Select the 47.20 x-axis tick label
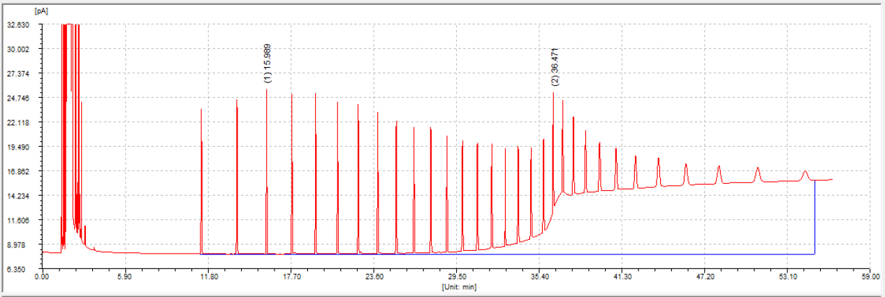 point(704,277)
